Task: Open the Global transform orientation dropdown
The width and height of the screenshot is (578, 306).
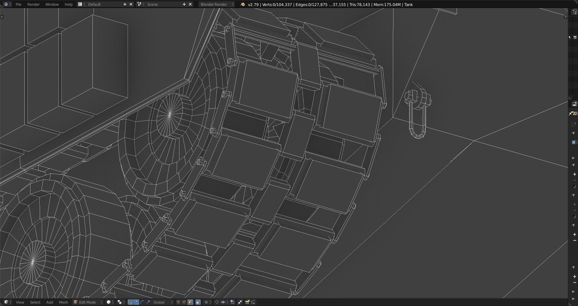Action: point(163,302)
